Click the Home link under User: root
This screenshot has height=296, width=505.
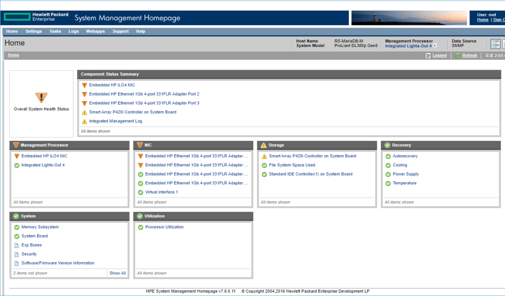point(483,19)
